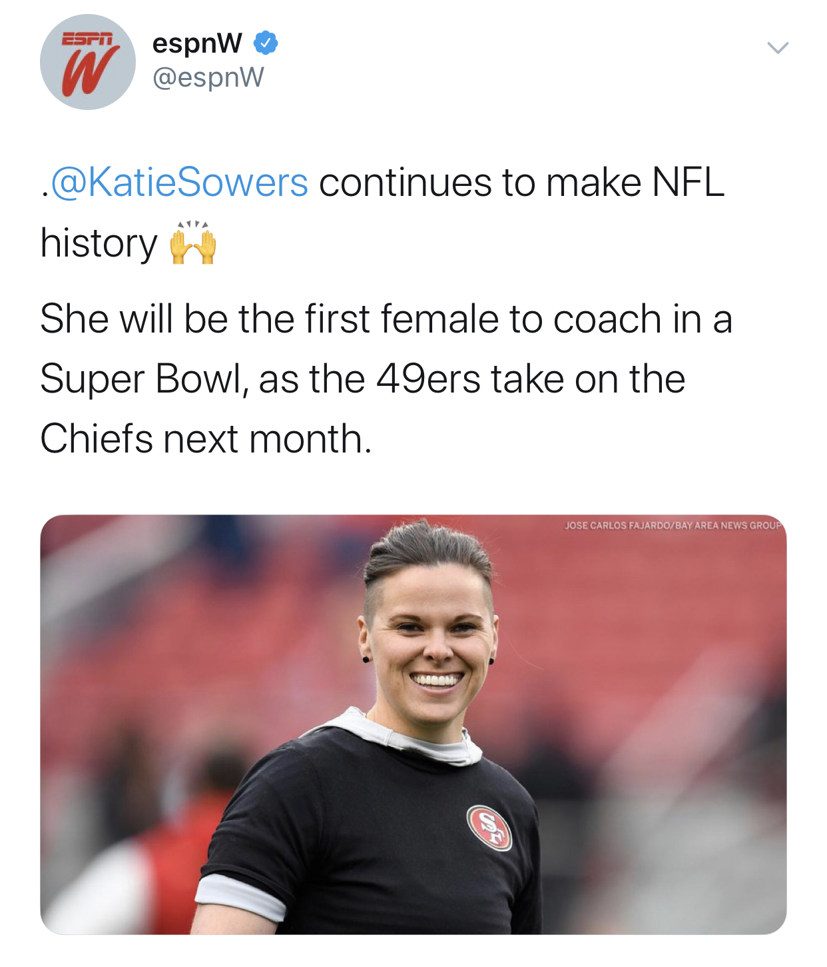Collapse the top-right disclosure chevron
The height and width of the screenshot is (967, 827).
778,47
